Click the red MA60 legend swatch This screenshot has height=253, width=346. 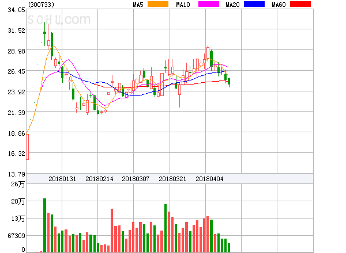(x=300, y=4)
